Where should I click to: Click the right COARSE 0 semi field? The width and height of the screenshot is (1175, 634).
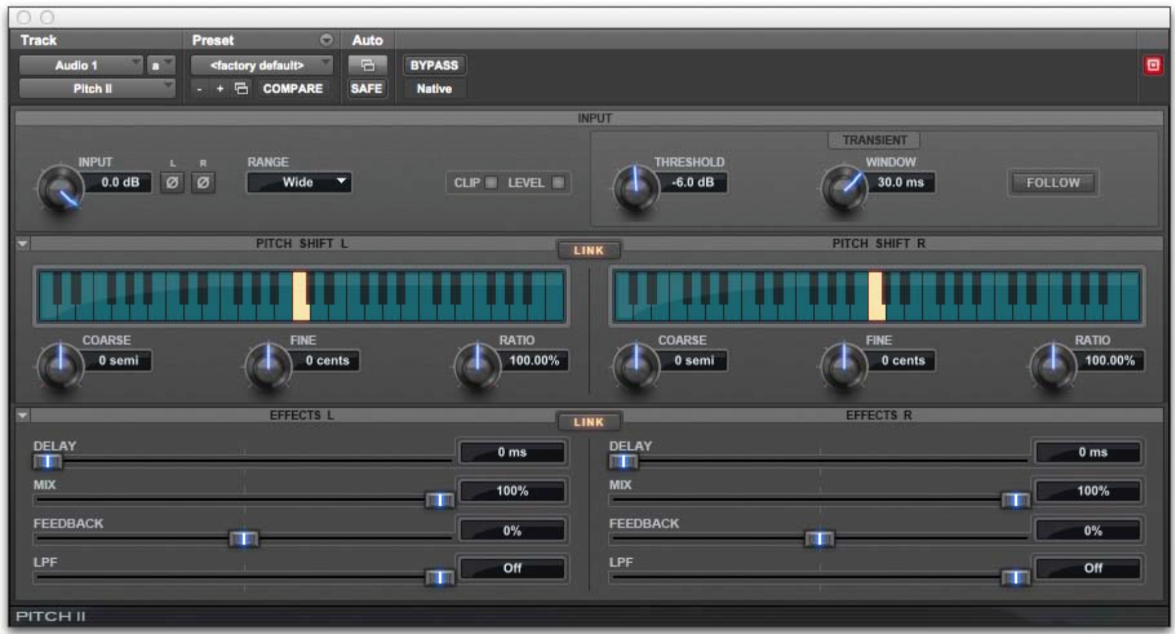pos(694,361)
